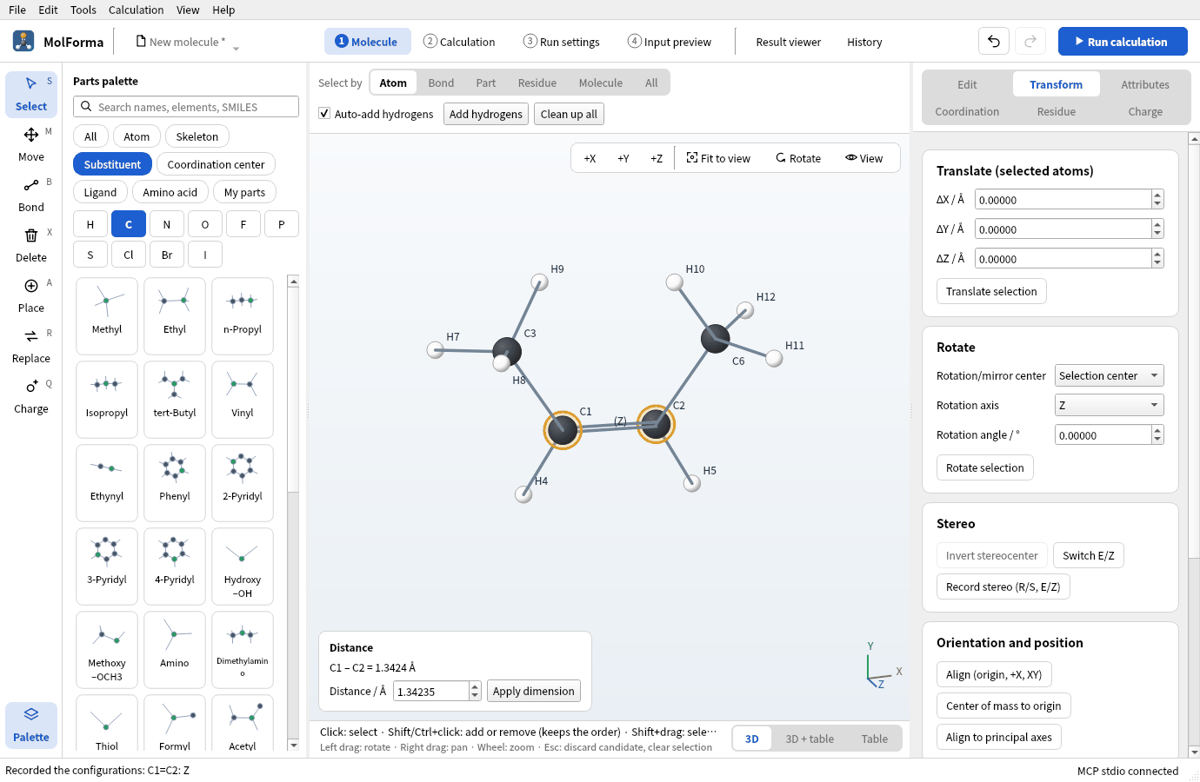Choose the Phenyl ring fragment
Image resolution: width=1200 pixels, height=782 pixels.
[x=175, y=482]
